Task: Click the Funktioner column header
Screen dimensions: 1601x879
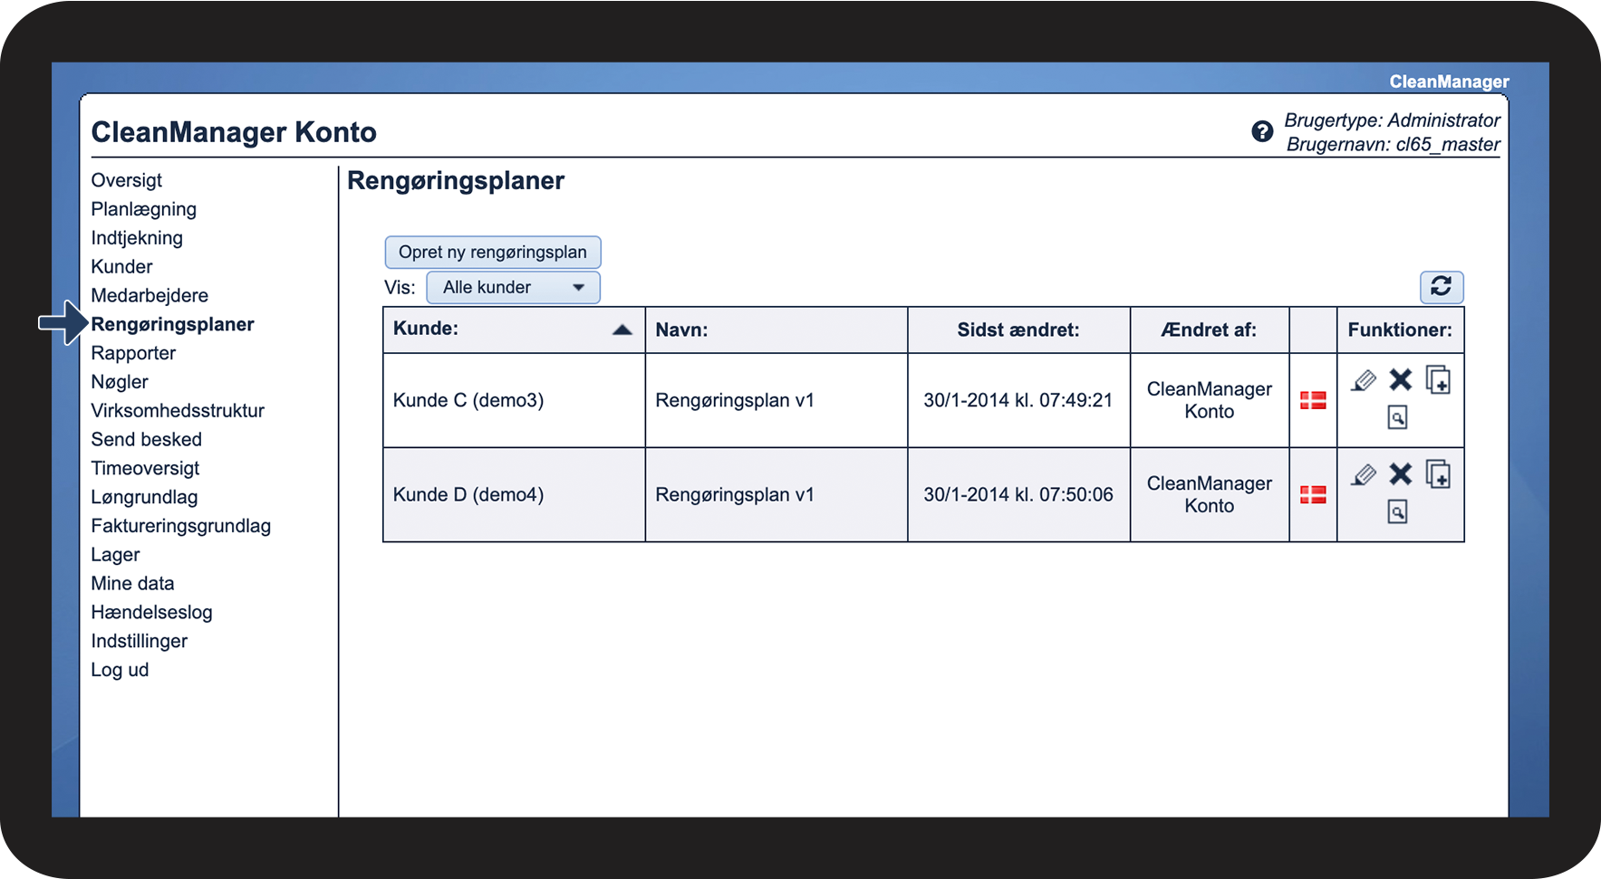Action: (1400, 330)
